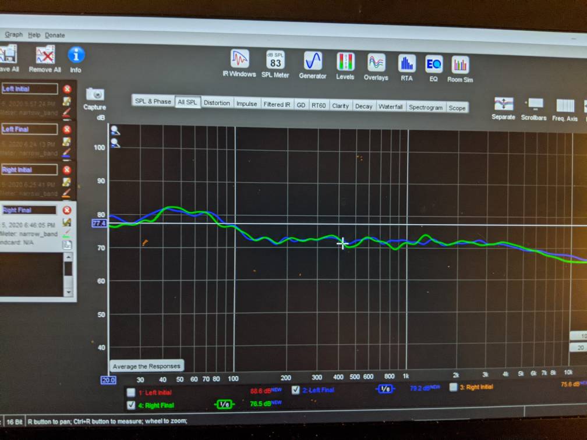
Task: Edit the Left Final name field
Action: [29, 129]
